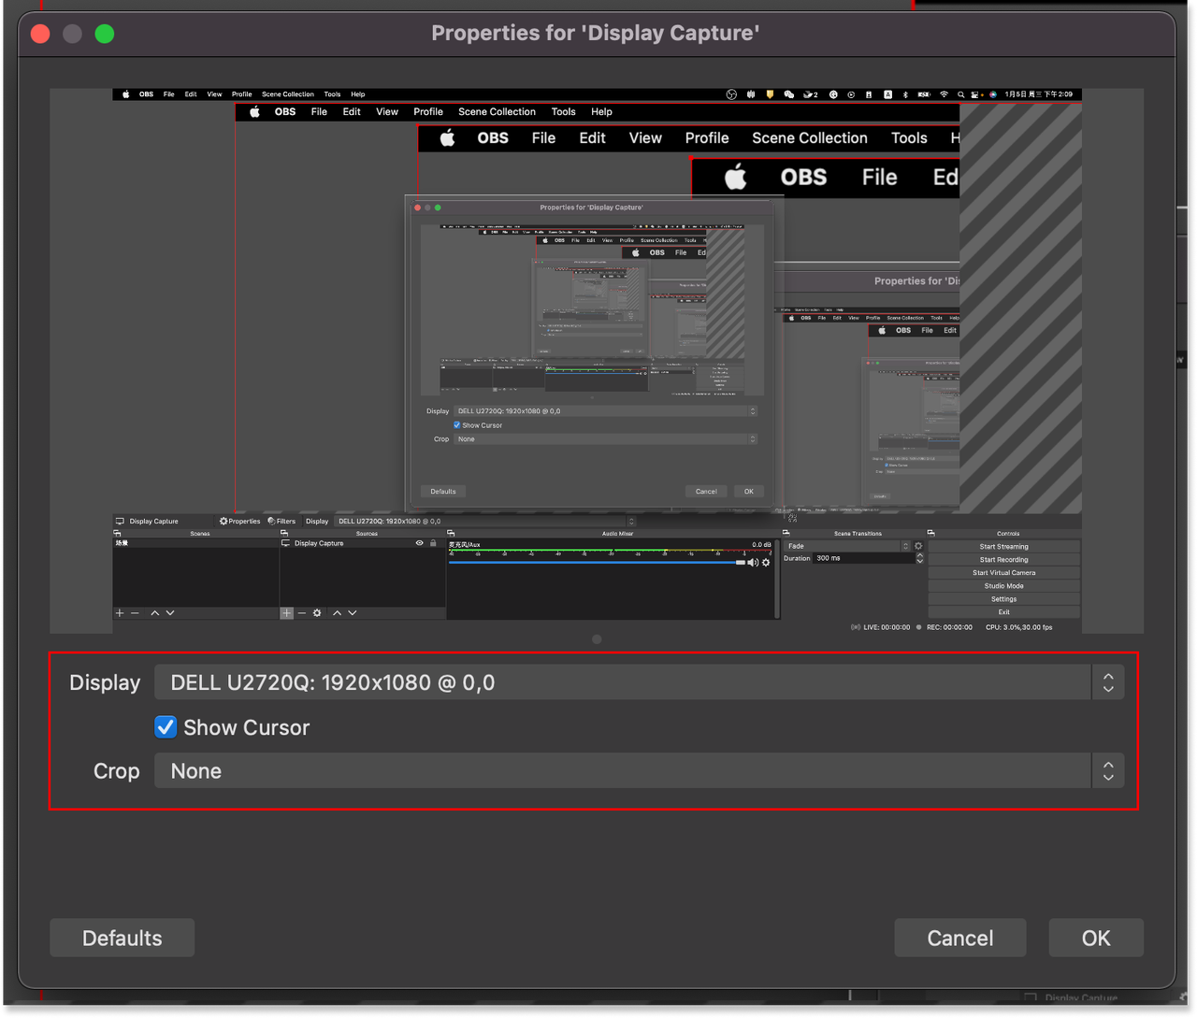Open the preview toolbar Display dropdown arrows
This screenshot has width=1197, height=1018.
tap(631, 522)
